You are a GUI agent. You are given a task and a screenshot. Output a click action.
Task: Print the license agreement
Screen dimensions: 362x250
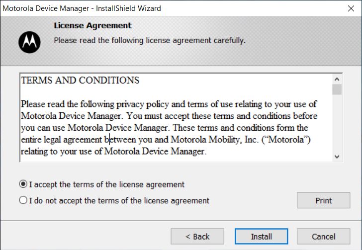[x=323, y=200]
